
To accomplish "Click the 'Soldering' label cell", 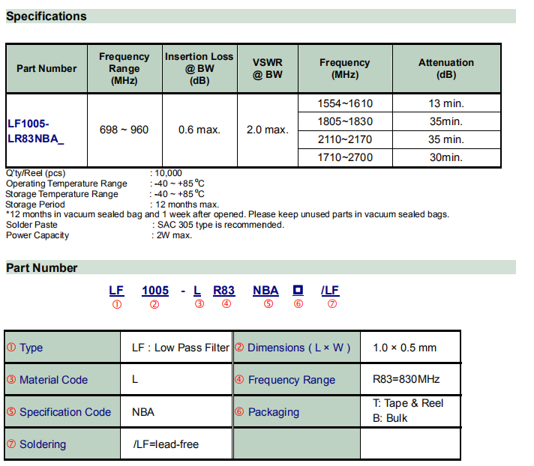I will pyautogui.click(x=63, y=444).
